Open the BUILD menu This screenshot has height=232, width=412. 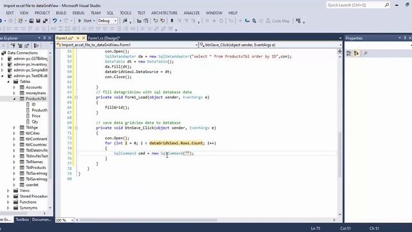[x=61, y=13]
